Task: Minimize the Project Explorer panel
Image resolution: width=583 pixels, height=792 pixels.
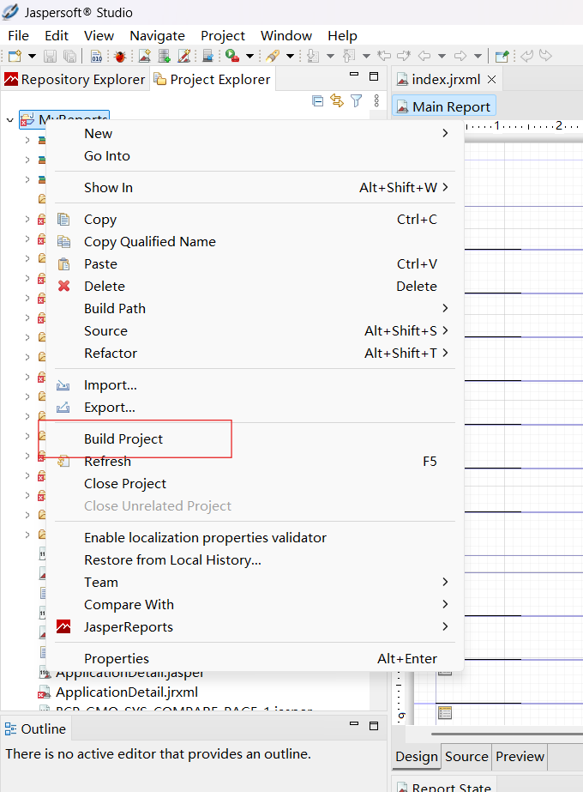Action: click(x=354, y=75)
